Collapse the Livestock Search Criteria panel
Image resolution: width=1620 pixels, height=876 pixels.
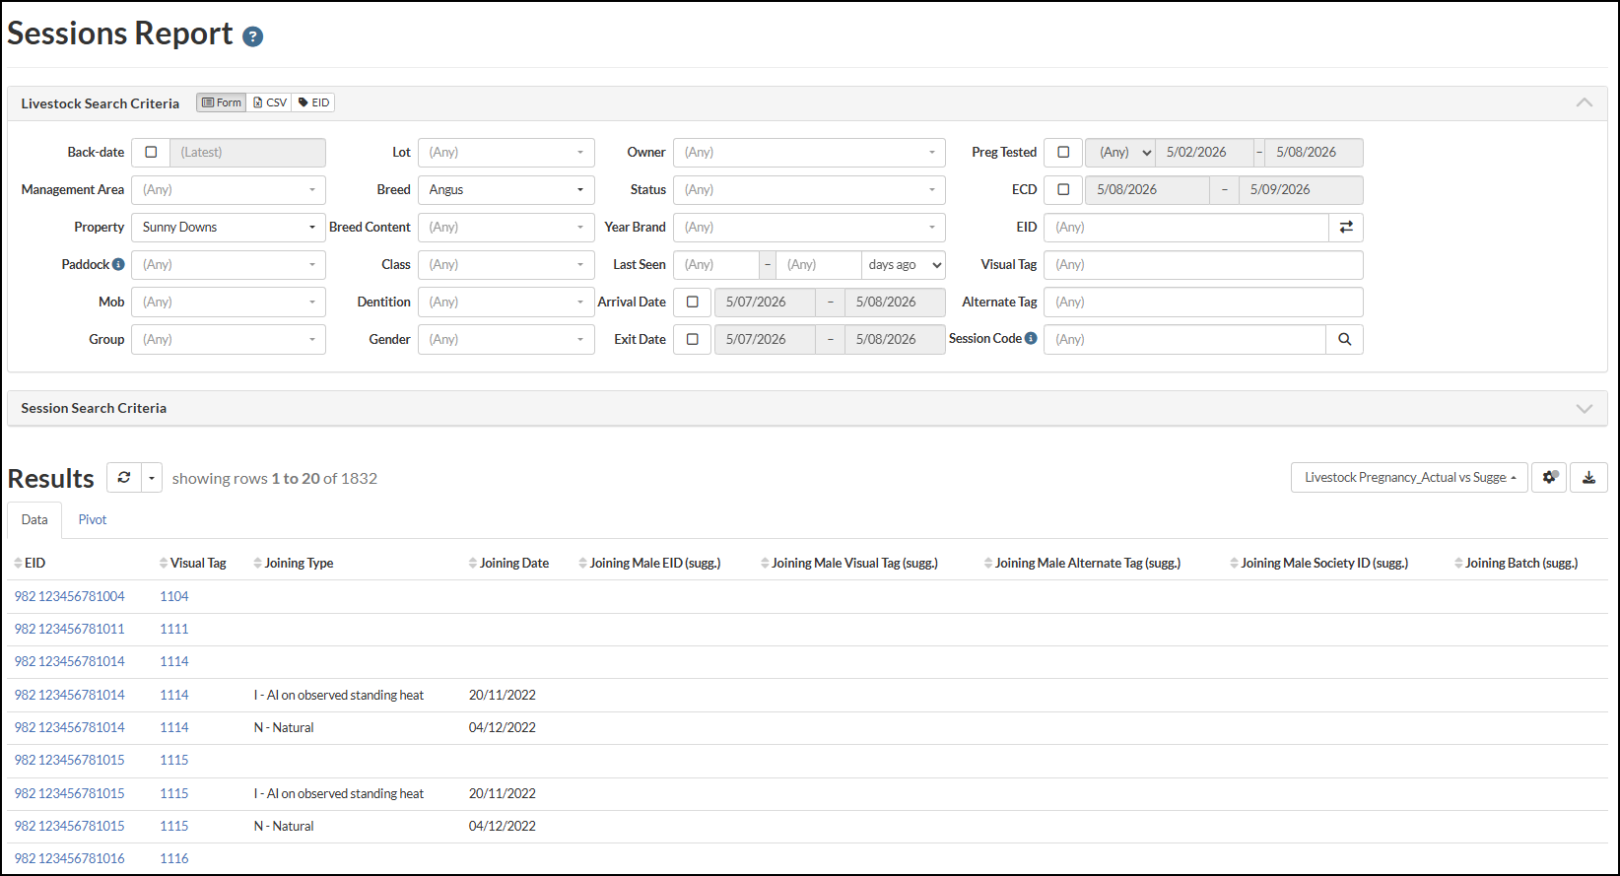tap(1585, 102)
